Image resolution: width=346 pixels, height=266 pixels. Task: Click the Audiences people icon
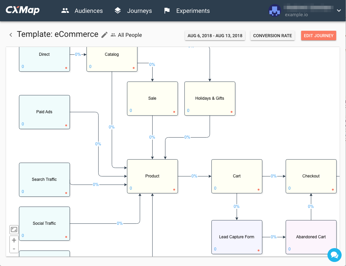tap(65, 10)
